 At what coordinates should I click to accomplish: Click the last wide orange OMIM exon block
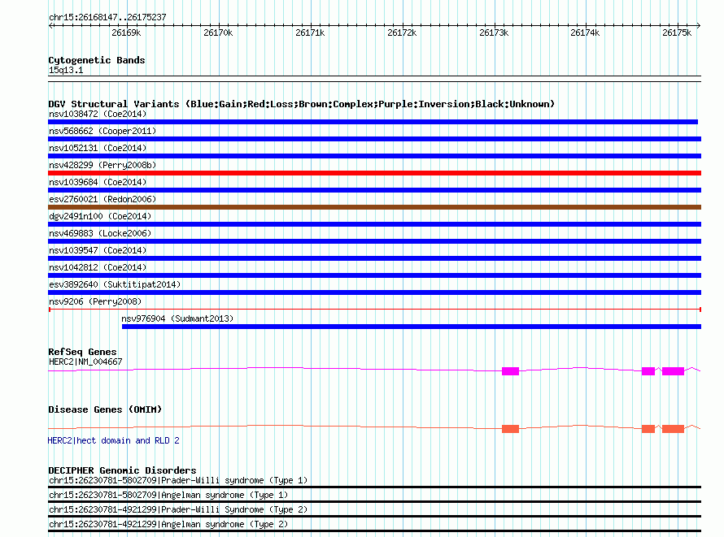(673, 429)
